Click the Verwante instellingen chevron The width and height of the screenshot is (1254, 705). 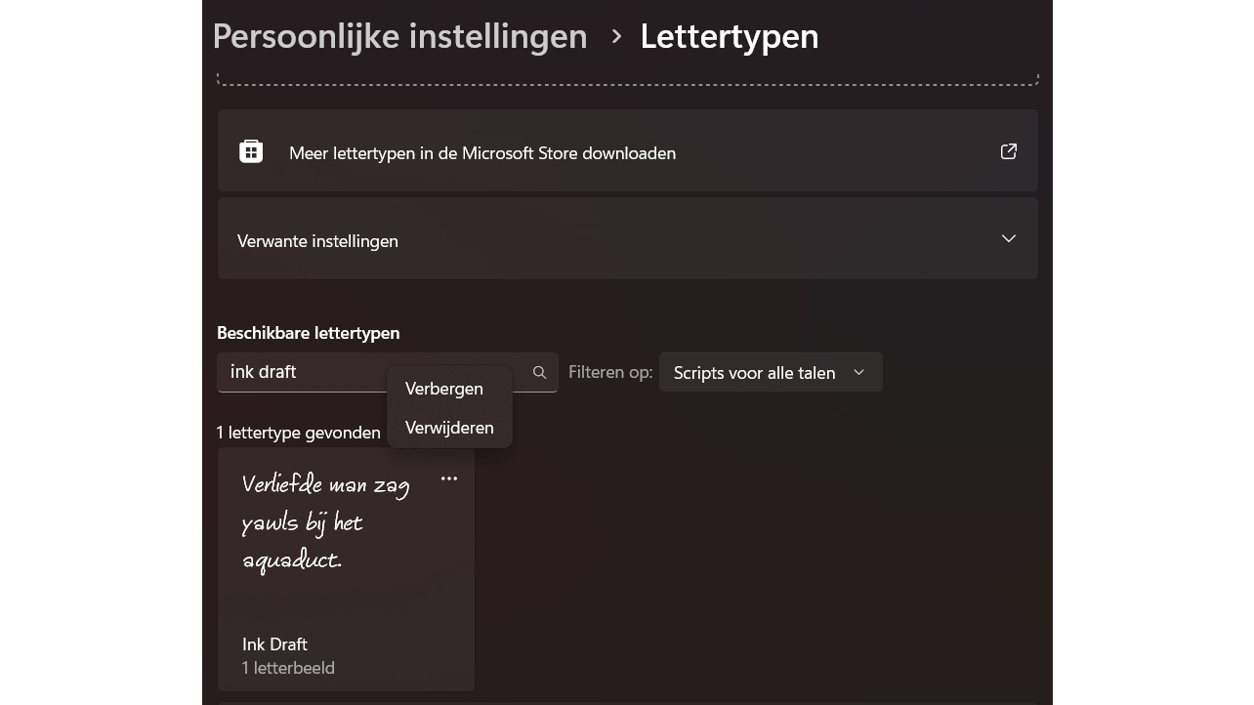click(x=1008, y=238)
